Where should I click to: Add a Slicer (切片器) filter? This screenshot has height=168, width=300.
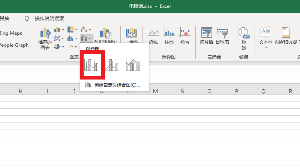[207, 36]
